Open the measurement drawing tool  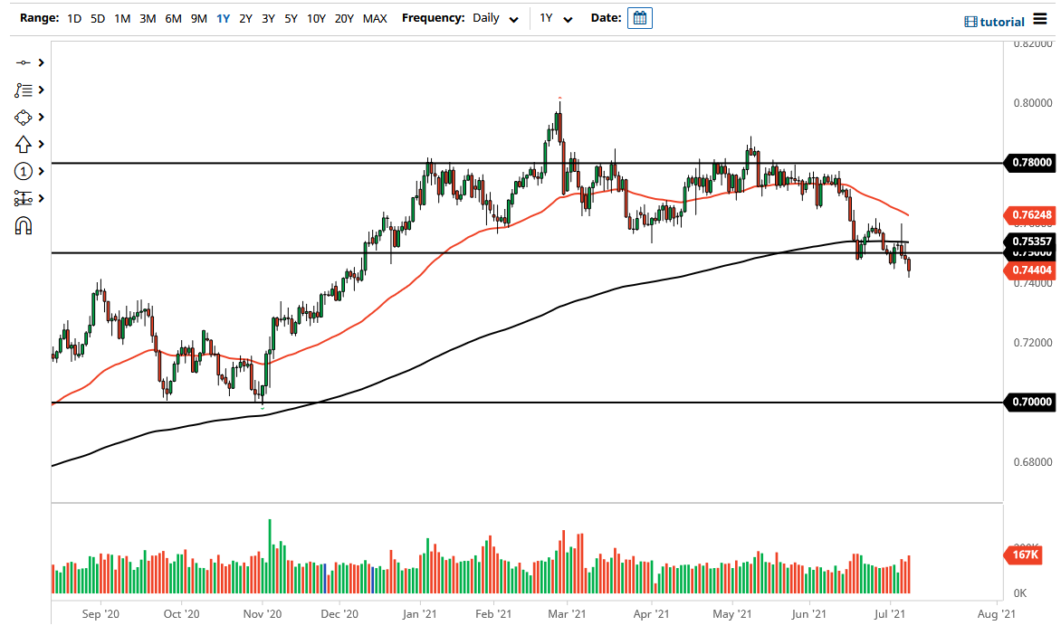(24, 198)
